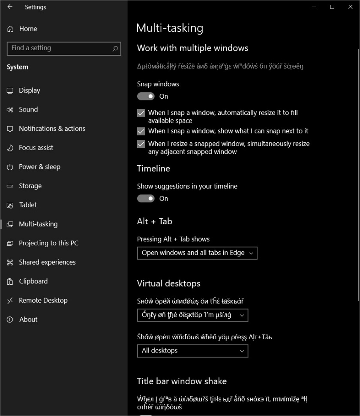Open Shared experiences settings page
The width and height of the screenshot is (360, 416).
[47, 262]
